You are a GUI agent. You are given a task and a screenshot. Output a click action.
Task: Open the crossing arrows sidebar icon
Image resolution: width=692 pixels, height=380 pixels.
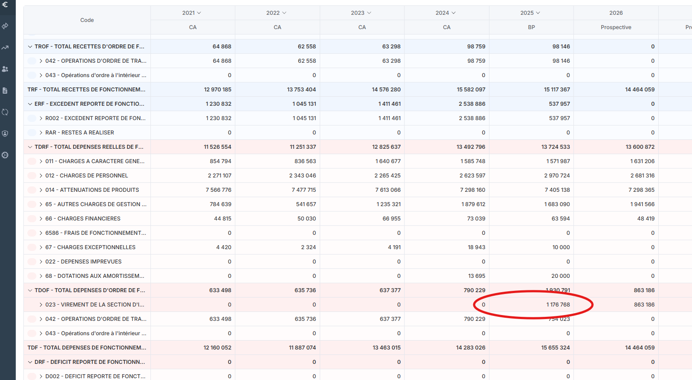click(x=5, y=26)
